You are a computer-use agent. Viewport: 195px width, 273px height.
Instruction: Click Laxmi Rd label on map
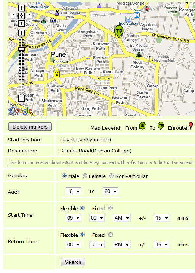pos(104,78)
